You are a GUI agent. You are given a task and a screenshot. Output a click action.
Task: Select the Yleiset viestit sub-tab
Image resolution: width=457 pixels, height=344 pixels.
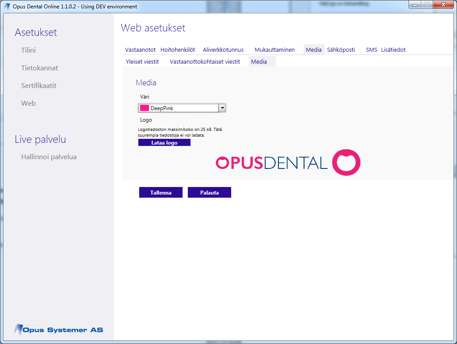[x=142, y=62]
